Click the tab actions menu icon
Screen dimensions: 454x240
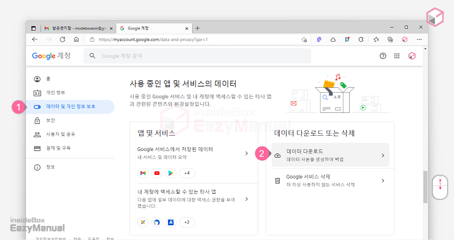pyautogui.click(x=34, y=28)
